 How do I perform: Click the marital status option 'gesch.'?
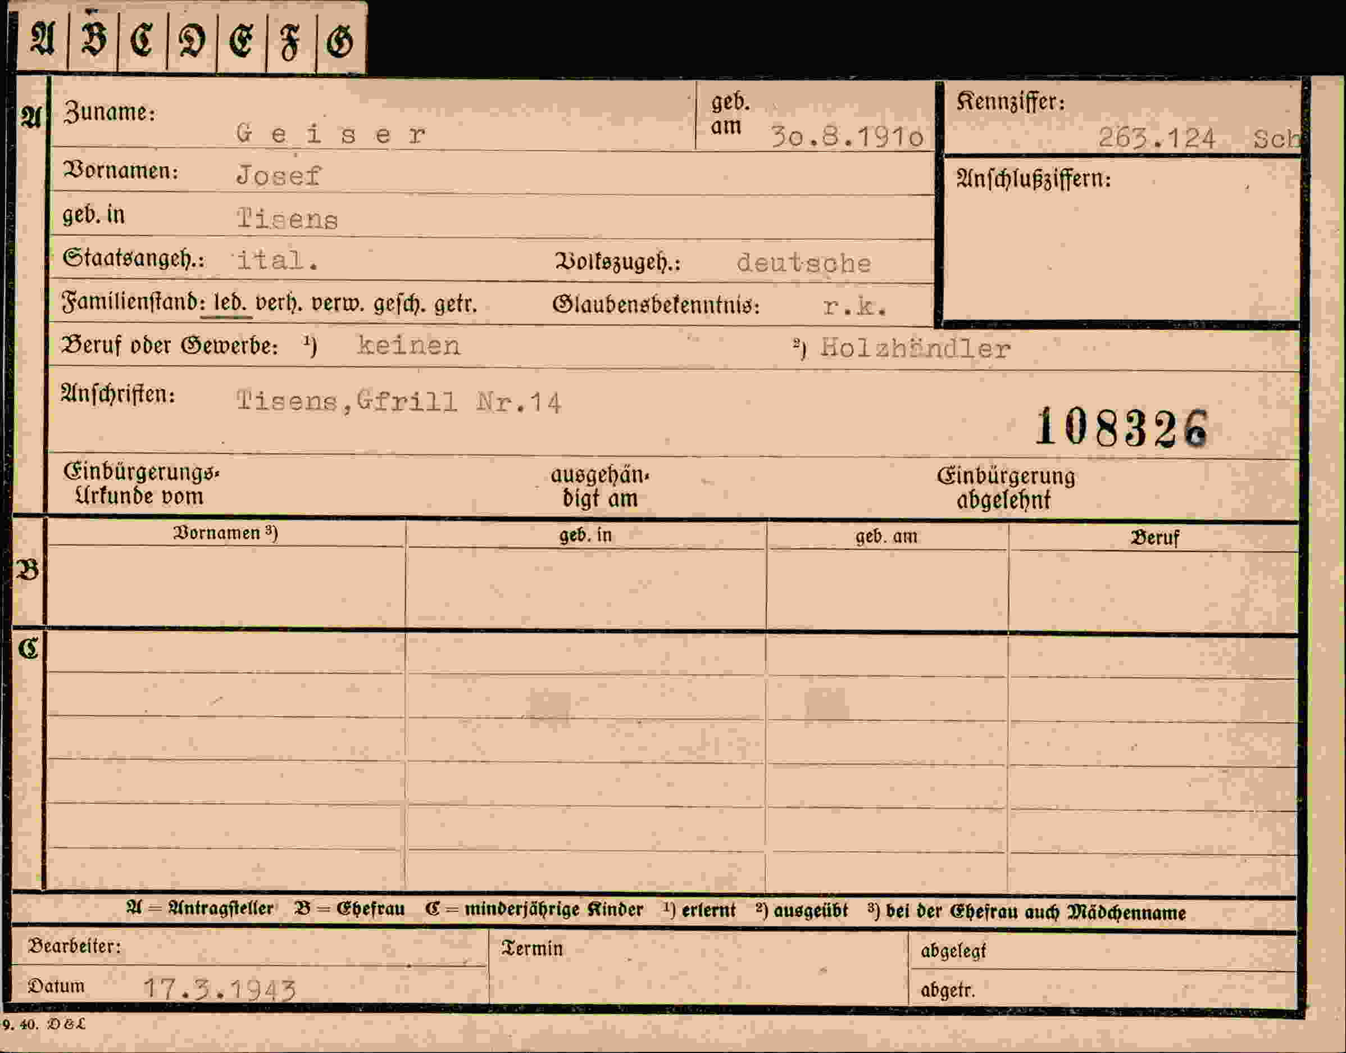pyautogui.click(x=400, y=305)
